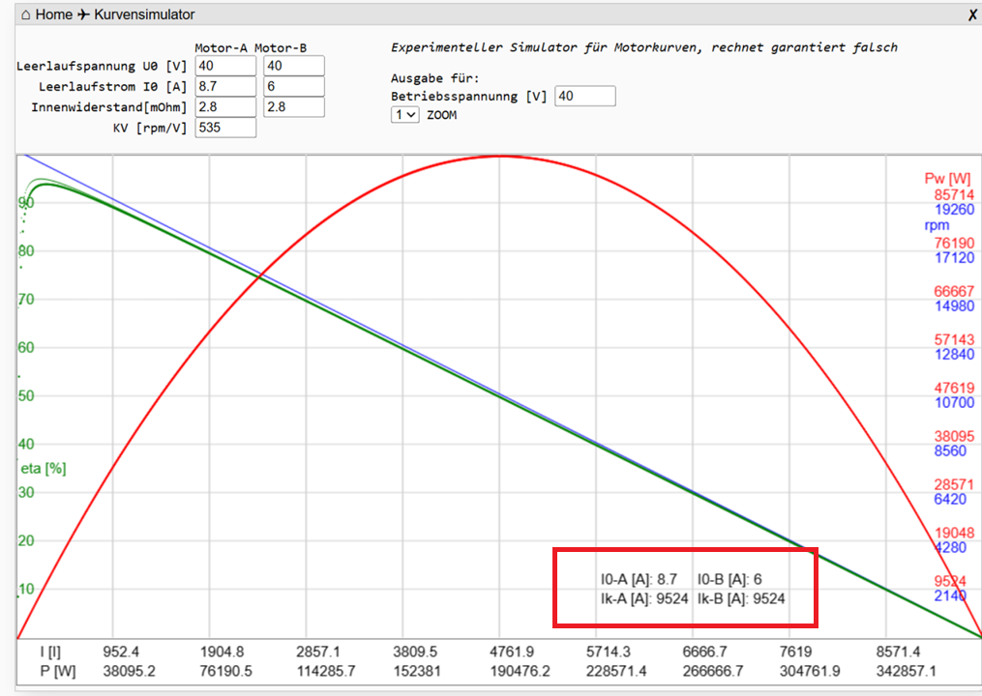Click the red Pw [W] axis label
982x696 pixels.
click(x=947, y=179)
